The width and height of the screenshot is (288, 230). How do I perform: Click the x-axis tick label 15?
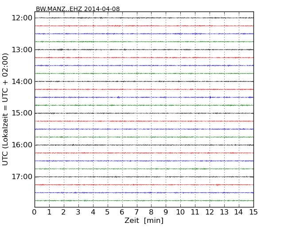(253, 212)
